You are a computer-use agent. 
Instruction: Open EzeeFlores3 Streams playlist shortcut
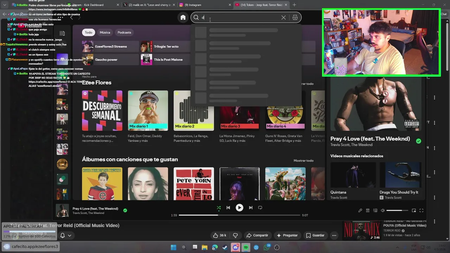click(110, 46)
